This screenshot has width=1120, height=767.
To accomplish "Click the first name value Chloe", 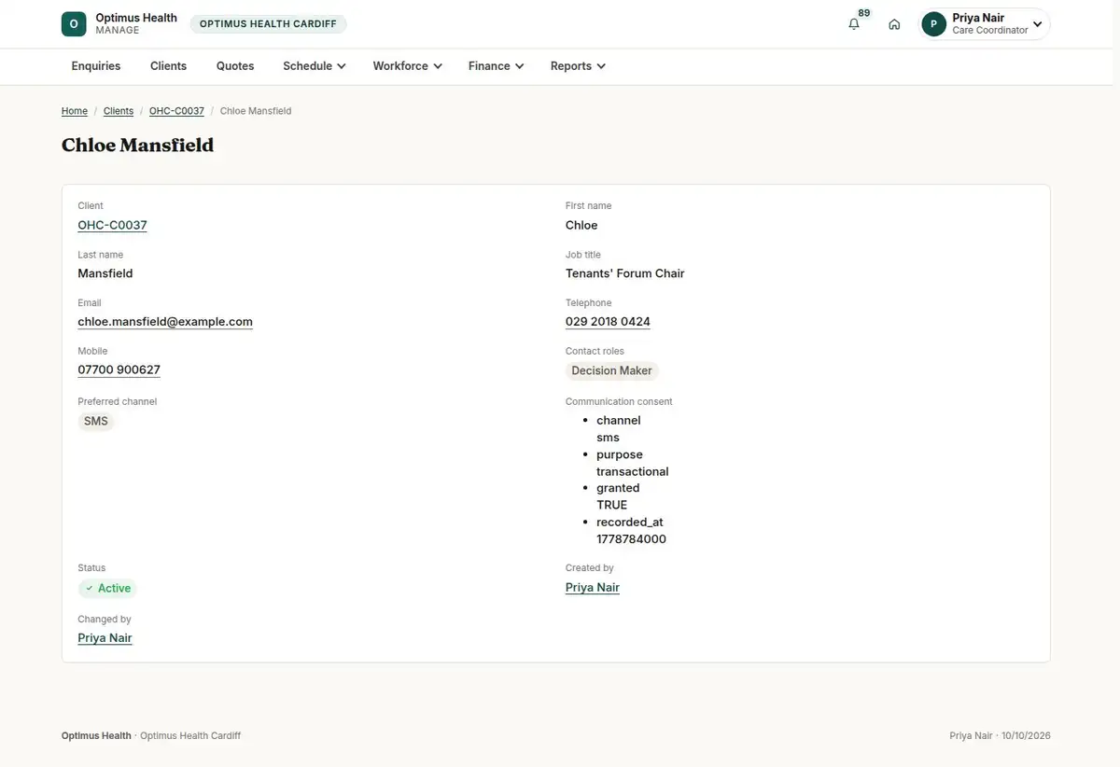I will (x=581, y=225).
